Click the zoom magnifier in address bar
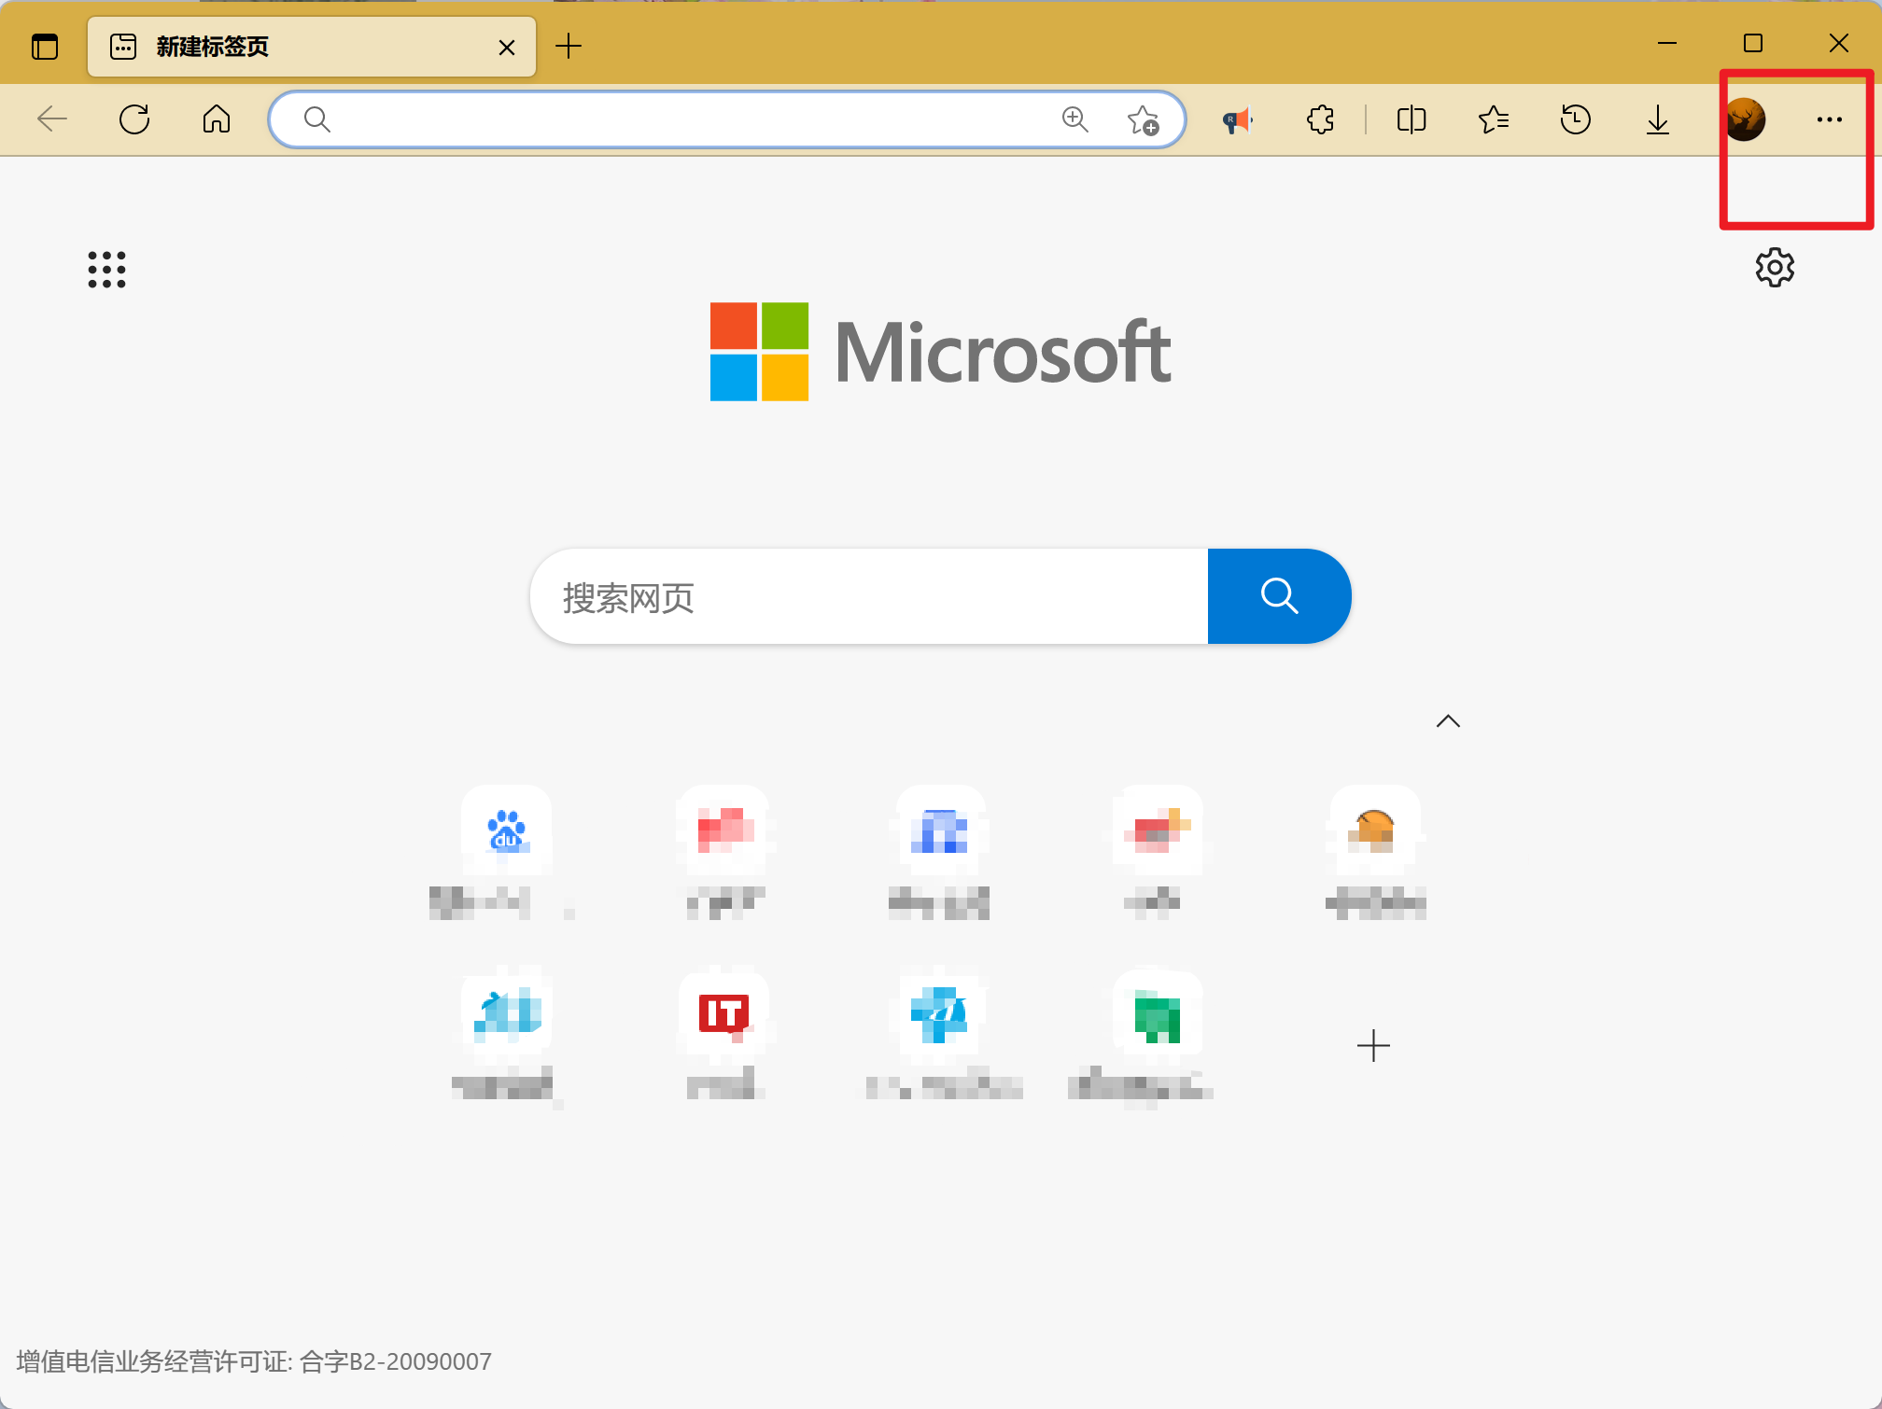Viewport: 1882px width, 1409px height. pyautogui.click(x=1075, y=119)
